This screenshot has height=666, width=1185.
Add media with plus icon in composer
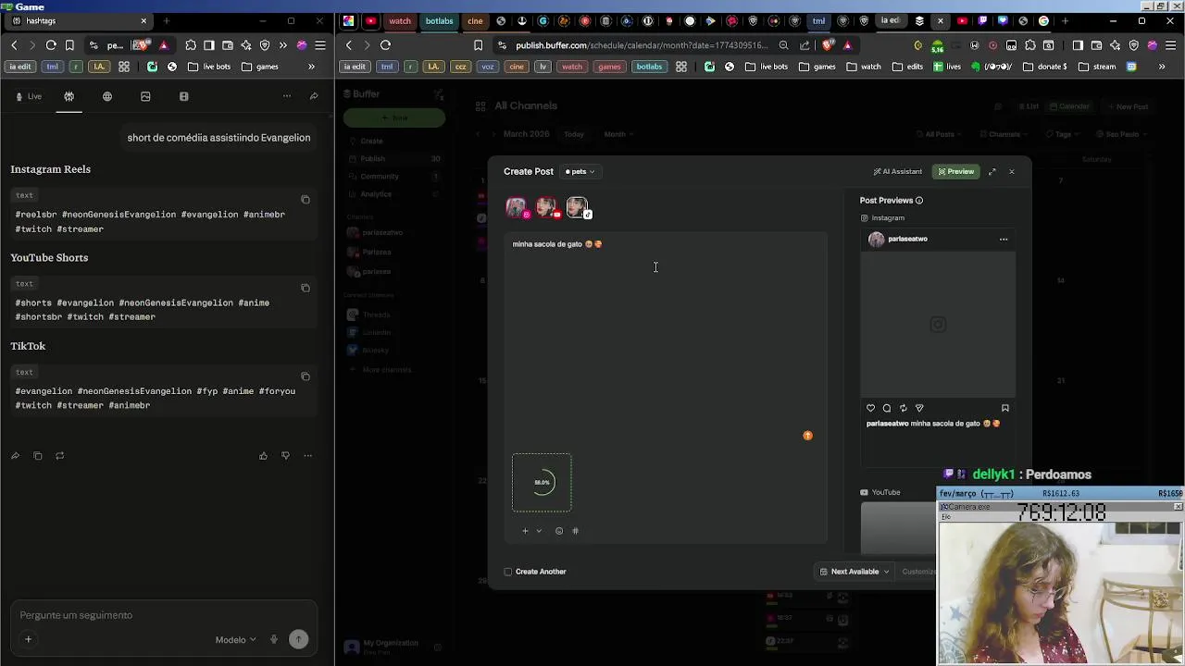click(x=525, y=531)
